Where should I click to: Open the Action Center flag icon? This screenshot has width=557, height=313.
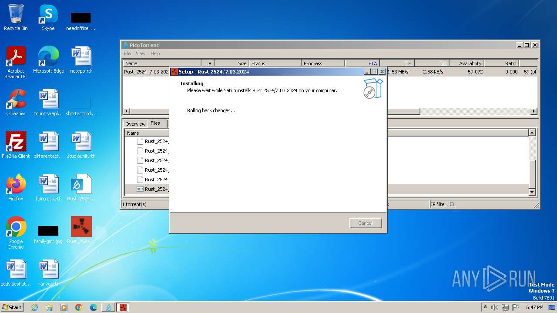pyautogui.click(x=516, y=307)
